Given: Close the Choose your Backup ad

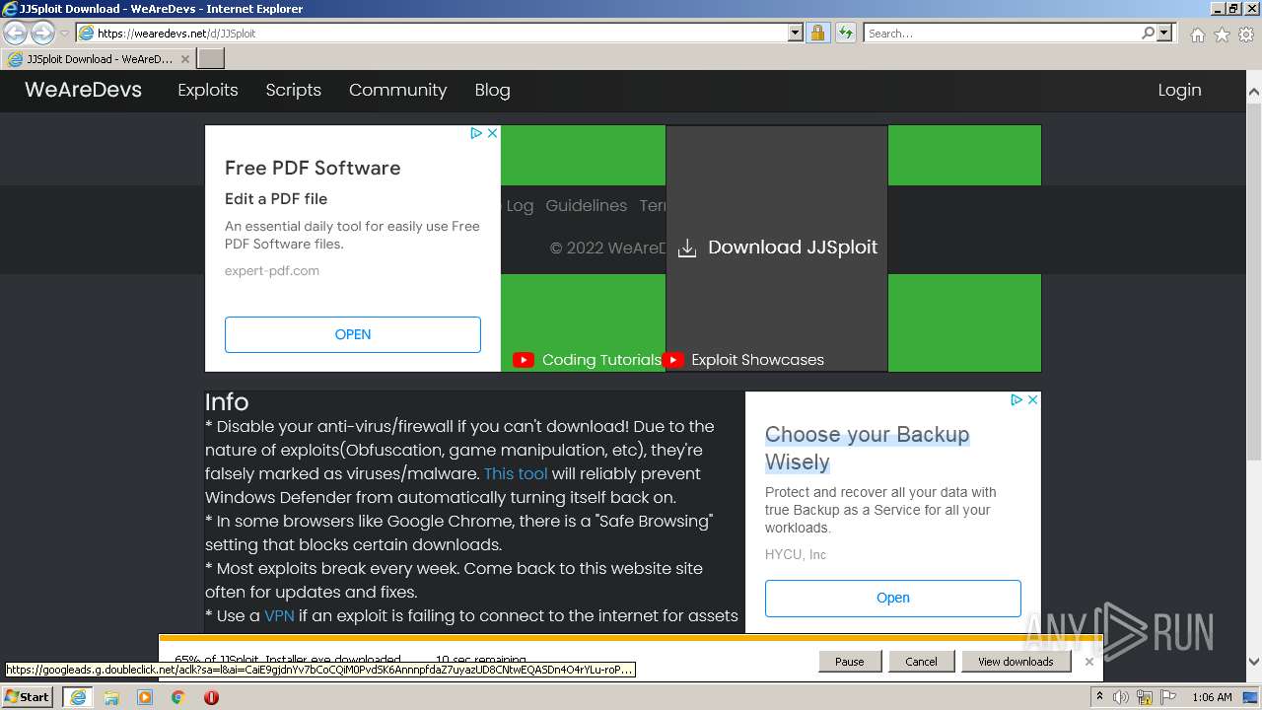Looking at the screenshot, I should (x=1032, y=399).
